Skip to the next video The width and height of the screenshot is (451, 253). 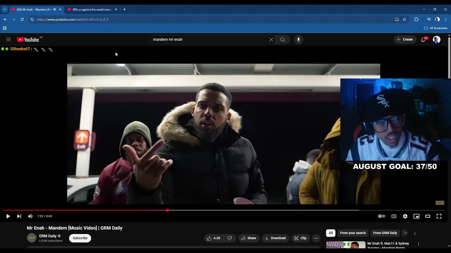[x=19, y=216]
